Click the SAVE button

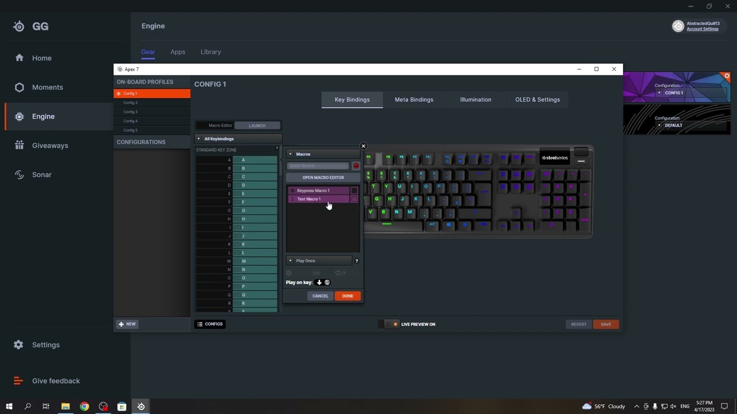click(x=606, y=324)
